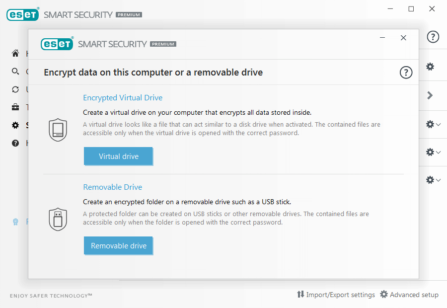Open Advanced setup gear at bottom right
Viewport: 447px width, 308px height.
click(x=409, y=295)
